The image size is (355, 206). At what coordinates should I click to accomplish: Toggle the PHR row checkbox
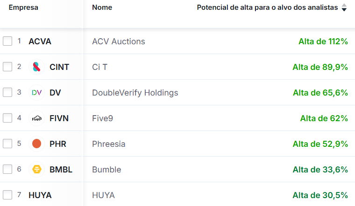pos(7,144)
